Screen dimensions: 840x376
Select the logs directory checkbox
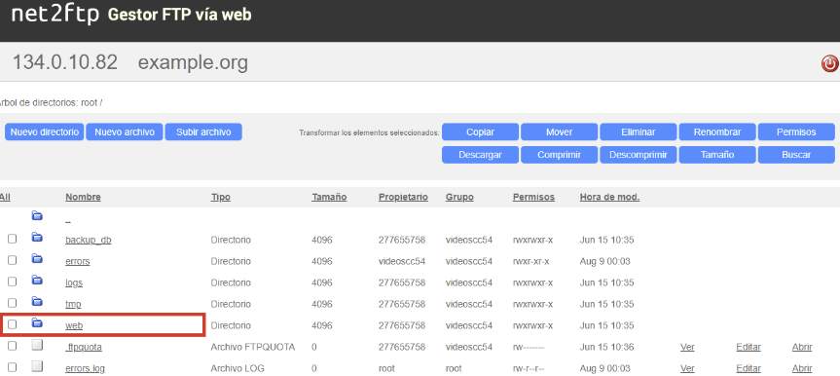(x=12, y=282)
